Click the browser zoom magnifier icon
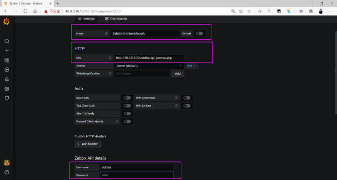The width and height of the screenshot is (337, 180). click(233, 11)
